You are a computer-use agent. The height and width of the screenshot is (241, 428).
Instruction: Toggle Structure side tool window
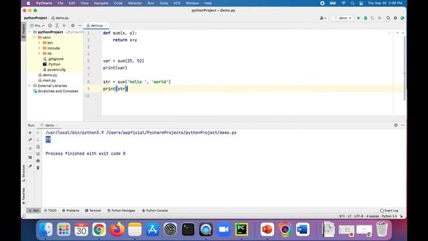tap(24, 173)
